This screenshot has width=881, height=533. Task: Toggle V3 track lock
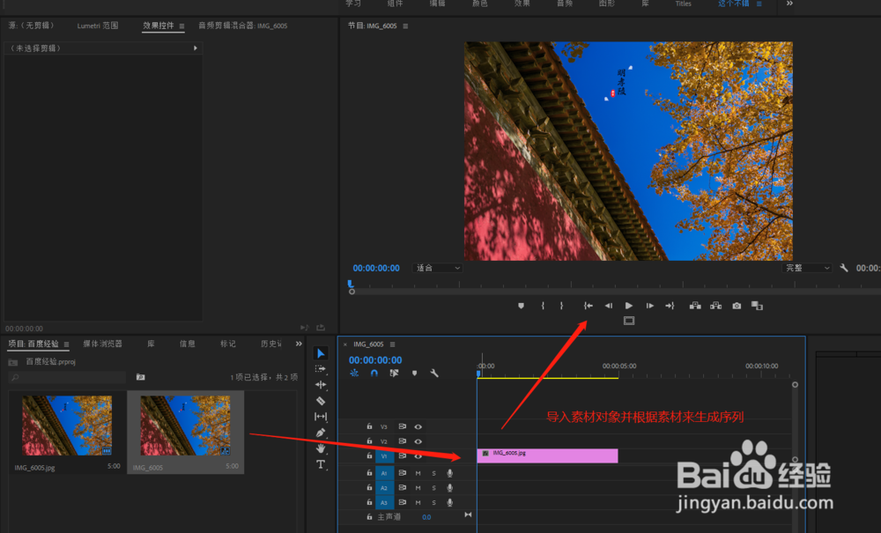(x=369, y=427)
